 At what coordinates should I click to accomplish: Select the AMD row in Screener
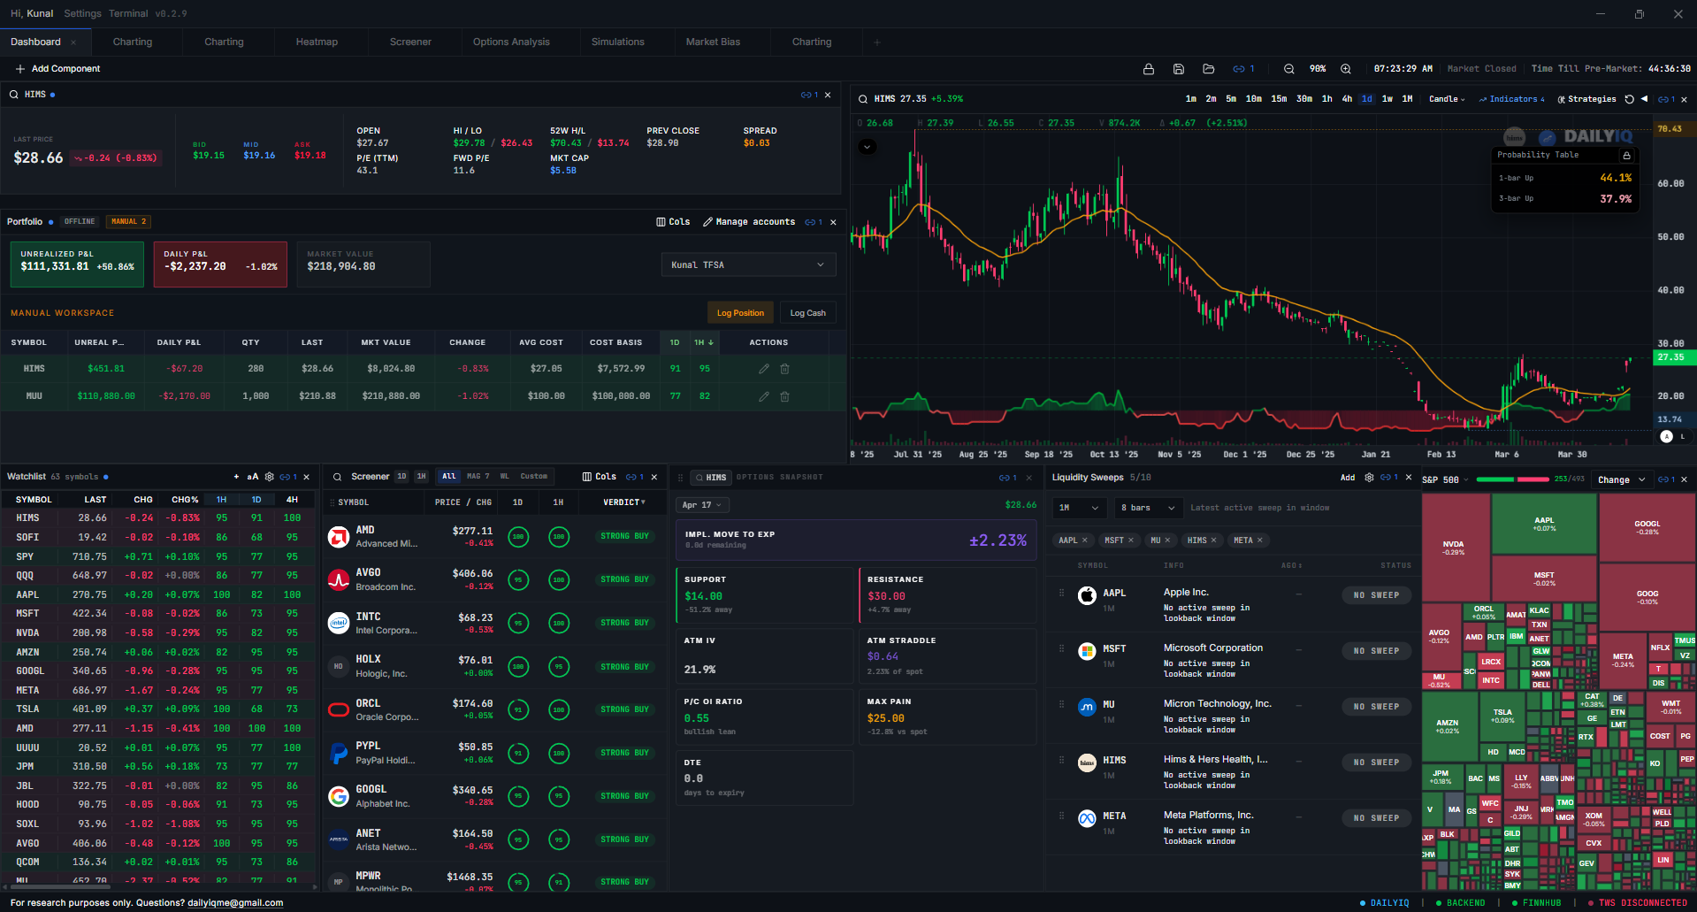(495, 537)
